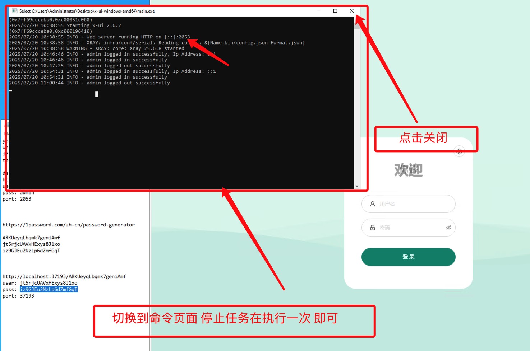Click the localhost:37193 URL line in notes
Screen dimensions: 530x351
click(x=64, y=277)
